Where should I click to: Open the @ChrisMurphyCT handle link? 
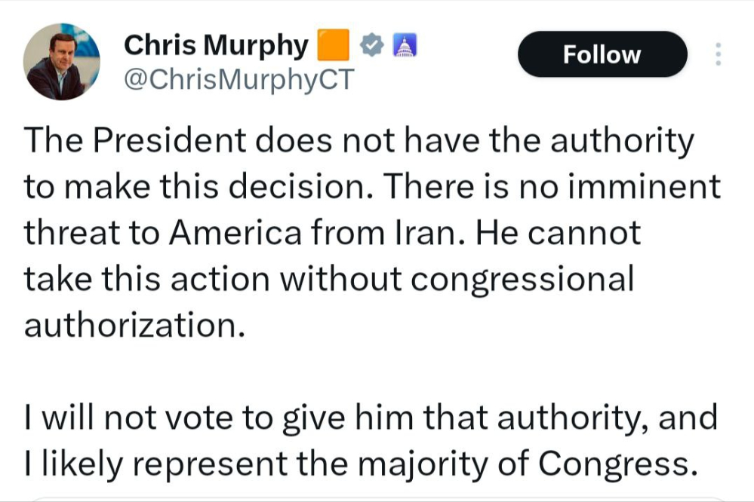click(x=239, y=79)
